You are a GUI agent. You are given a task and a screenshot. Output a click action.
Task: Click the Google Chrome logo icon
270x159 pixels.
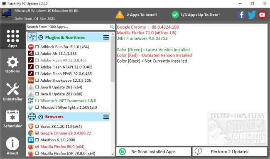point(31,133)
